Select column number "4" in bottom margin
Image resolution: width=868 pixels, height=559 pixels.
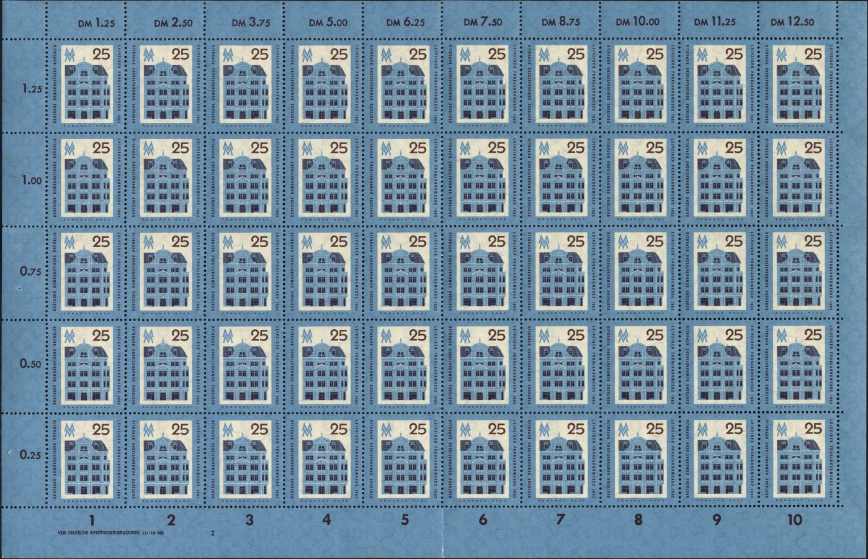point(327,520)
